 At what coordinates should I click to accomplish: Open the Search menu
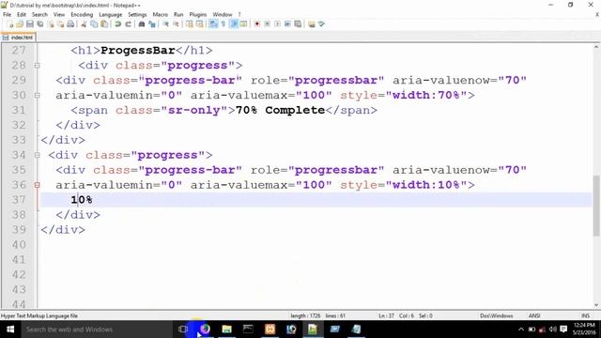[39, 15]
